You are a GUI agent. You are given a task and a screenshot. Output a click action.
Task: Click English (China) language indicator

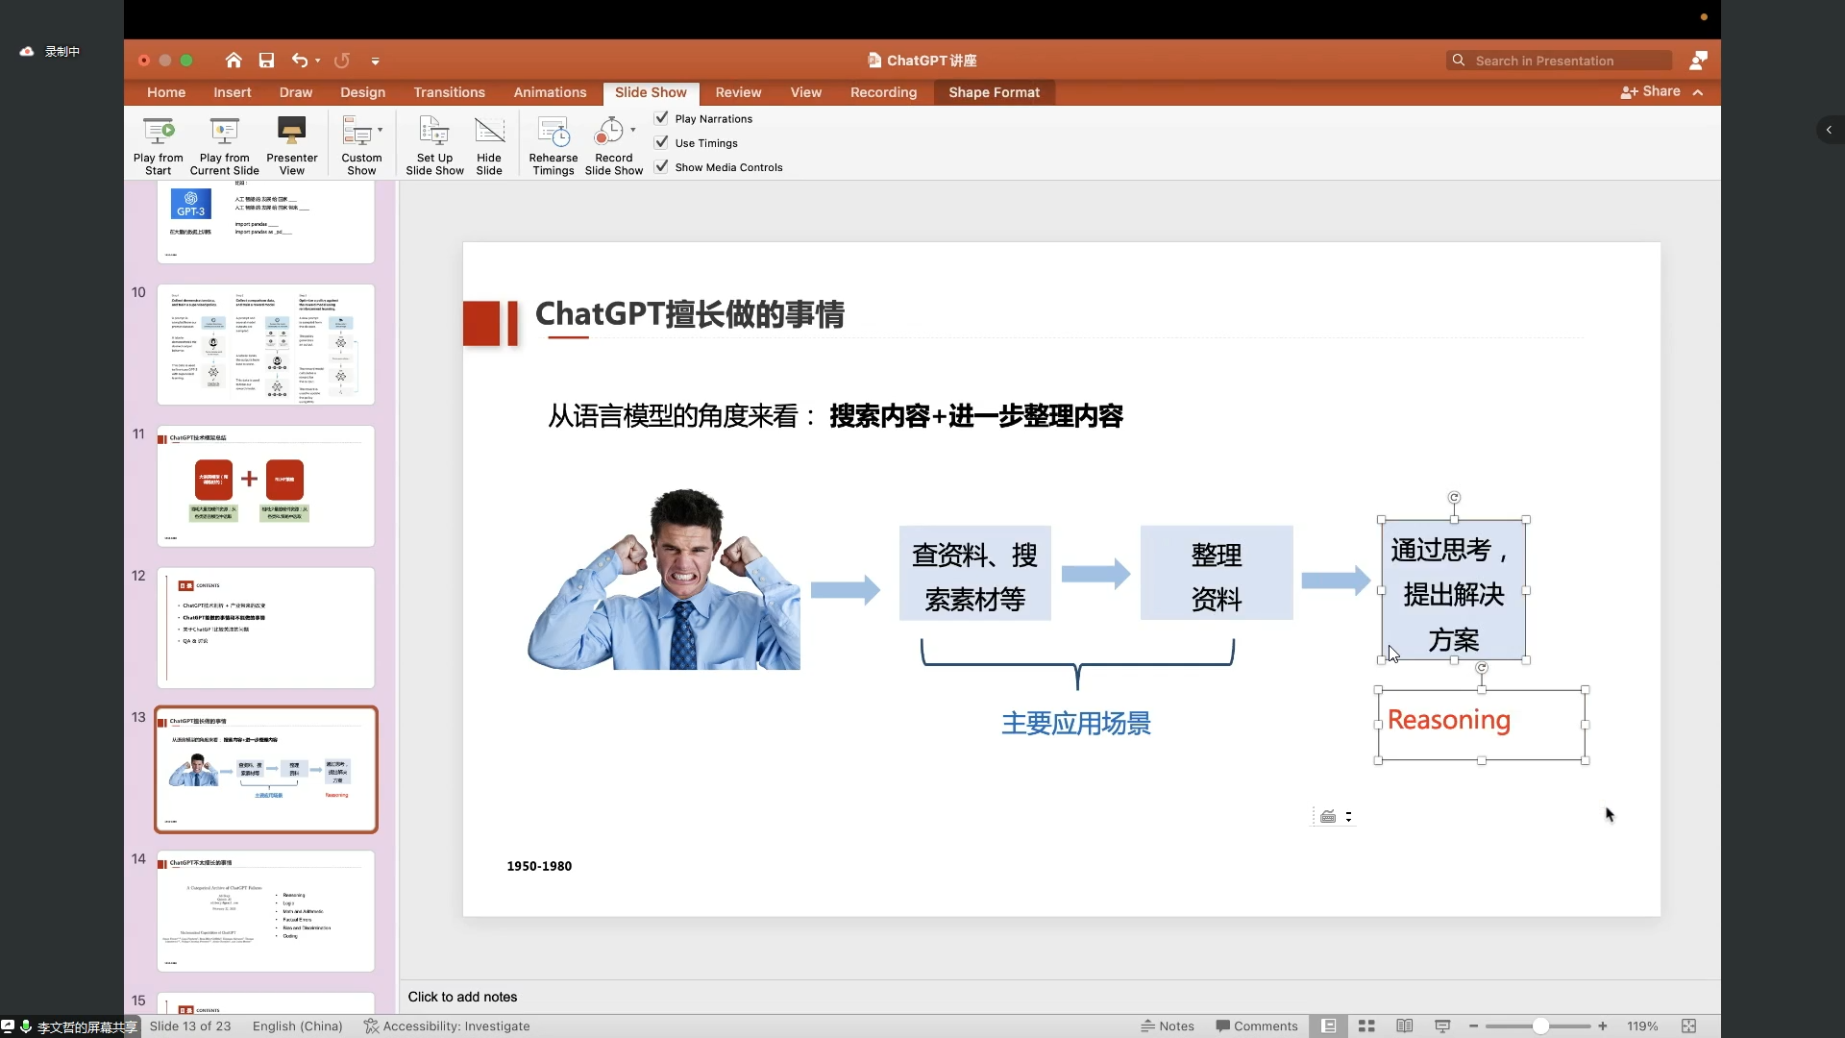coord(297,1026)
